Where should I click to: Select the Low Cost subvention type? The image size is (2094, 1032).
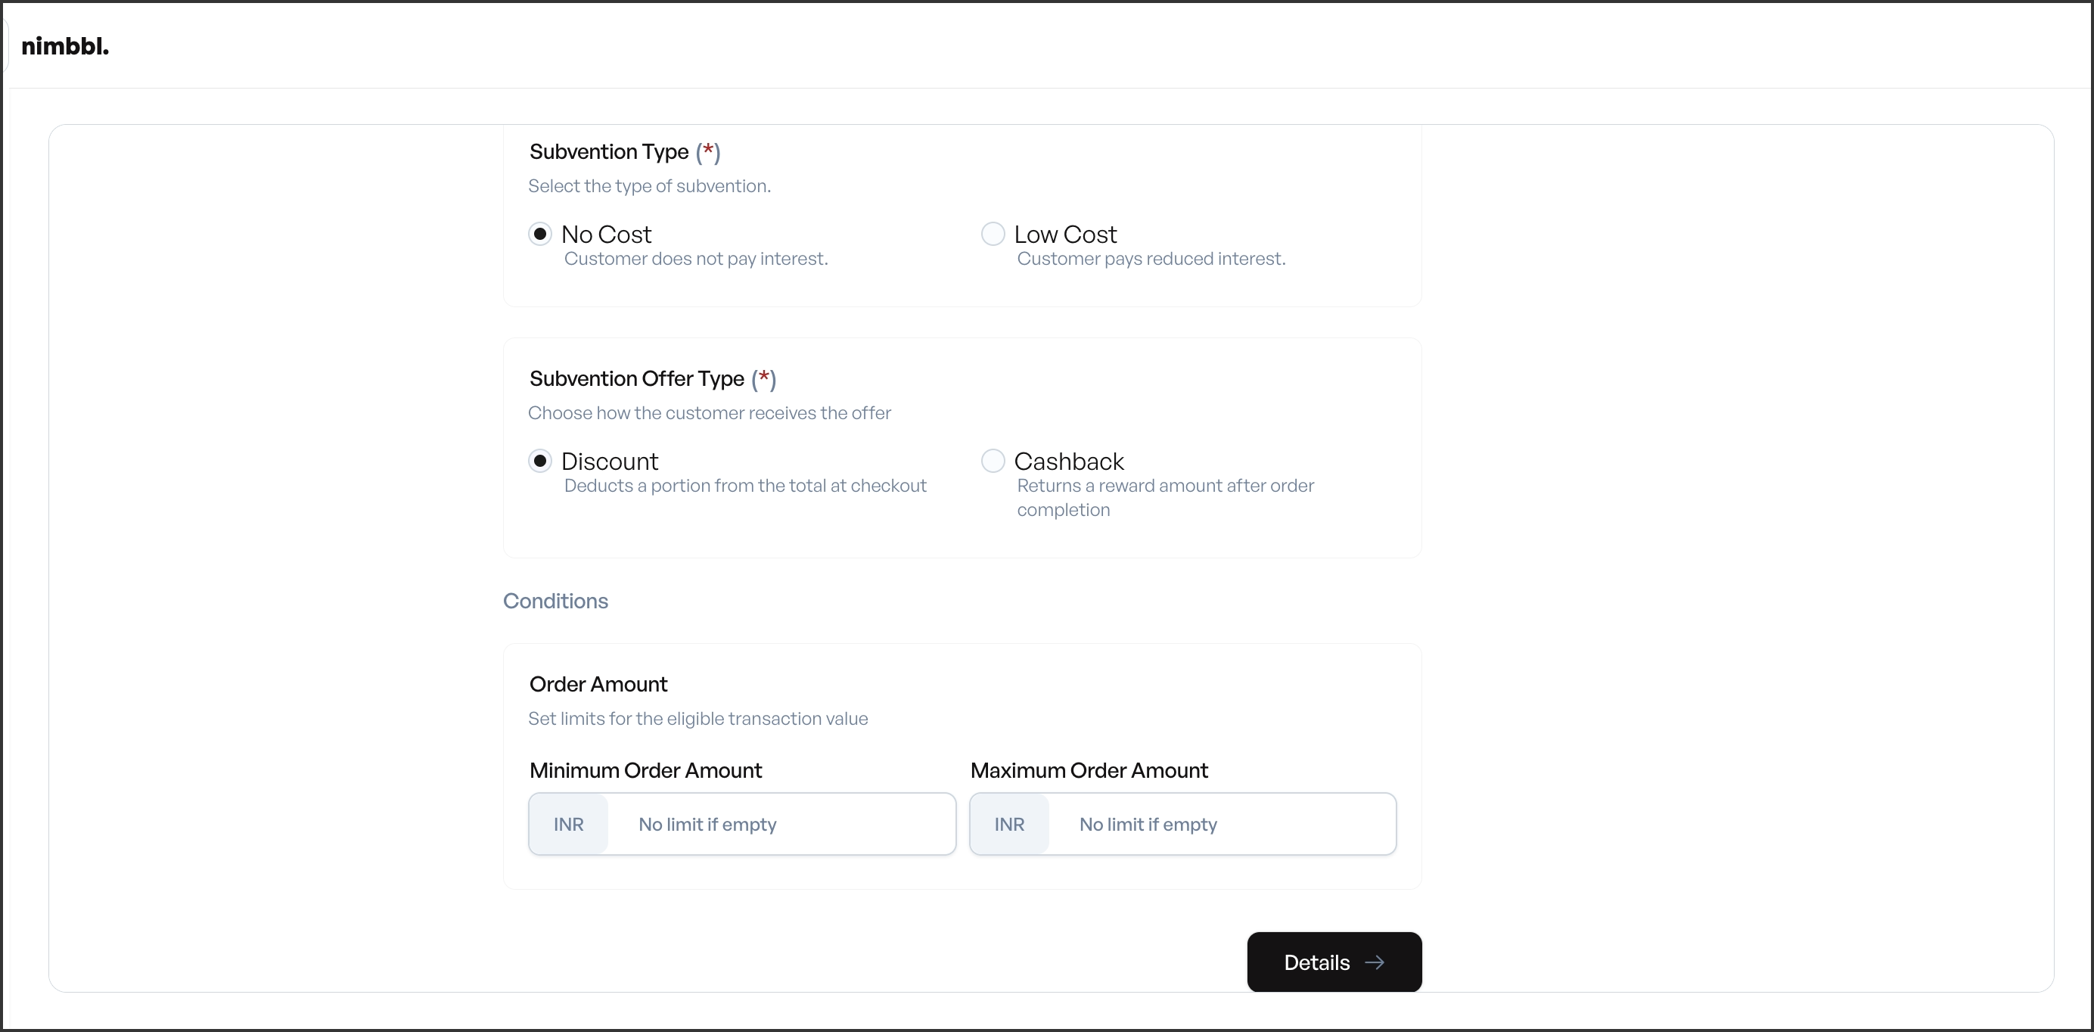click(x=993, y=235)
